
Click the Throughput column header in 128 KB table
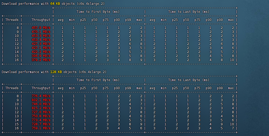coord(41,88)
